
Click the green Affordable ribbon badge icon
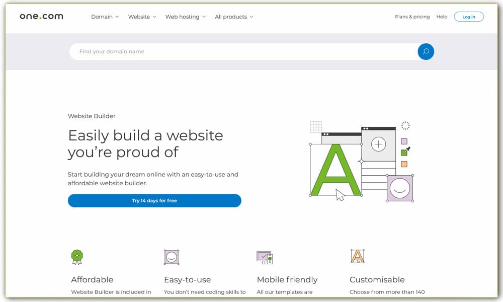[76, 257]
